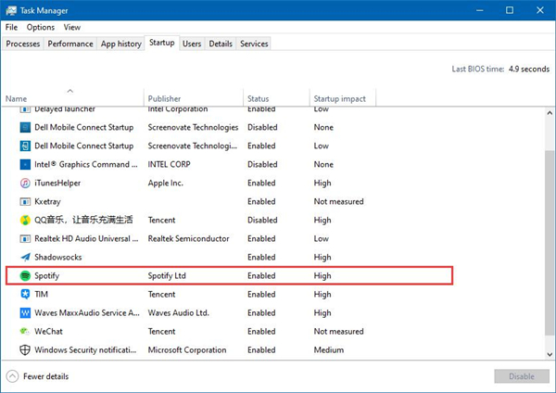This screenshot has height=393, width=556.
Task: Click the QQ Music yellow icon
Action: click(x=25, y=220)
